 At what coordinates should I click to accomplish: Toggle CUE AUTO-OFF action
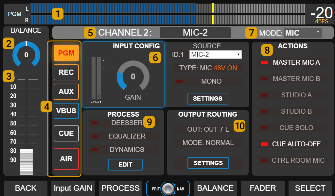(293, 144)
